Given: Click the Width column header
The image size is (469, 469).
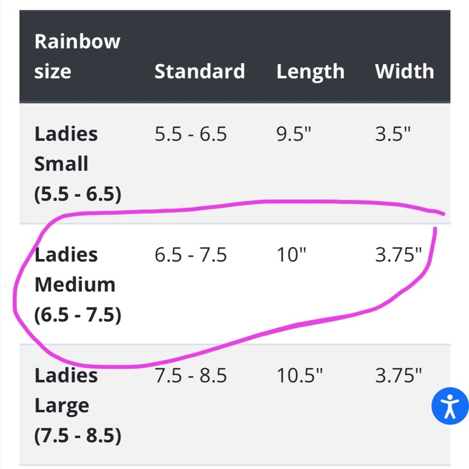Looking at the screenshot, I should [404, 71].
